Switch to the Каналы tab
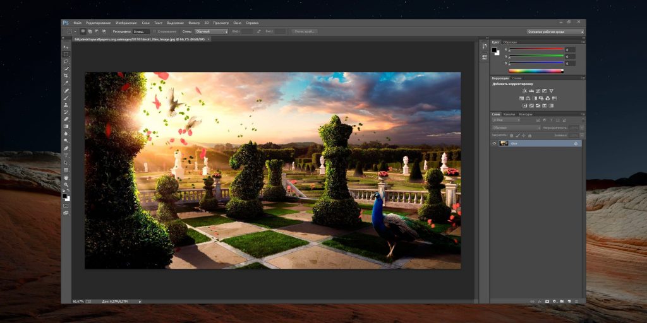Image resolution: width=647 pixels, height=323 pixels. click(x=509, y=114)
